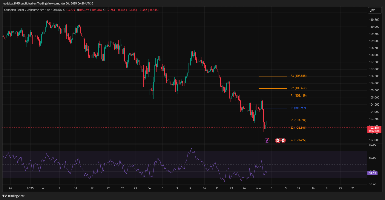
Task: Click the 110.500 level on the price scale
Action: 374,20
